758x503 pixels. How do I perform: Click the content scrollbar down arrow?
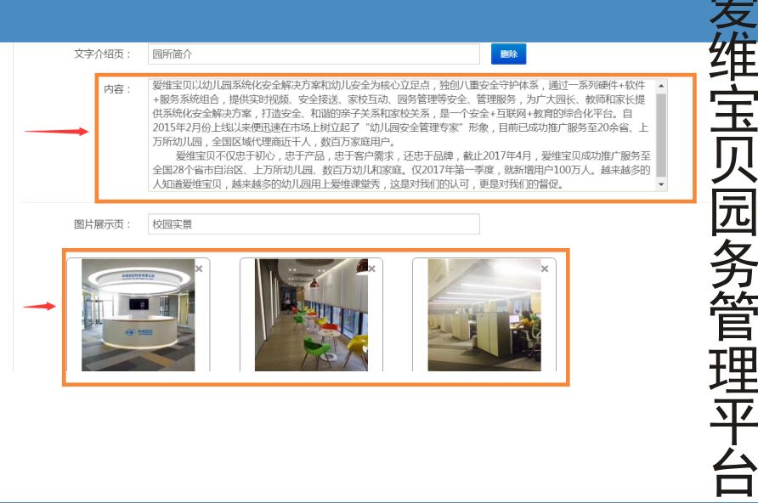point(661,184)
